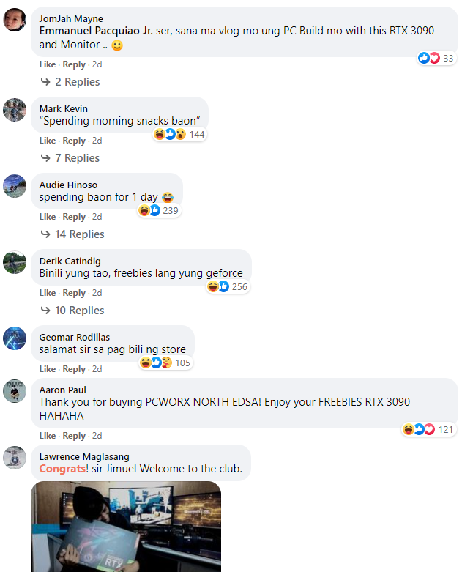The image size is (462, 572).
Task: Open Lawrence Maglasang's avatar
Action: 15,458
